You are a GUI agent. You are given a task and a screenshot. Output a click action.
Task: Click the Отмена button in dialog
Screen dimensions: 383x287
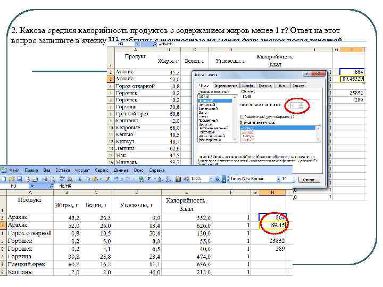click(x=309, y=180)
